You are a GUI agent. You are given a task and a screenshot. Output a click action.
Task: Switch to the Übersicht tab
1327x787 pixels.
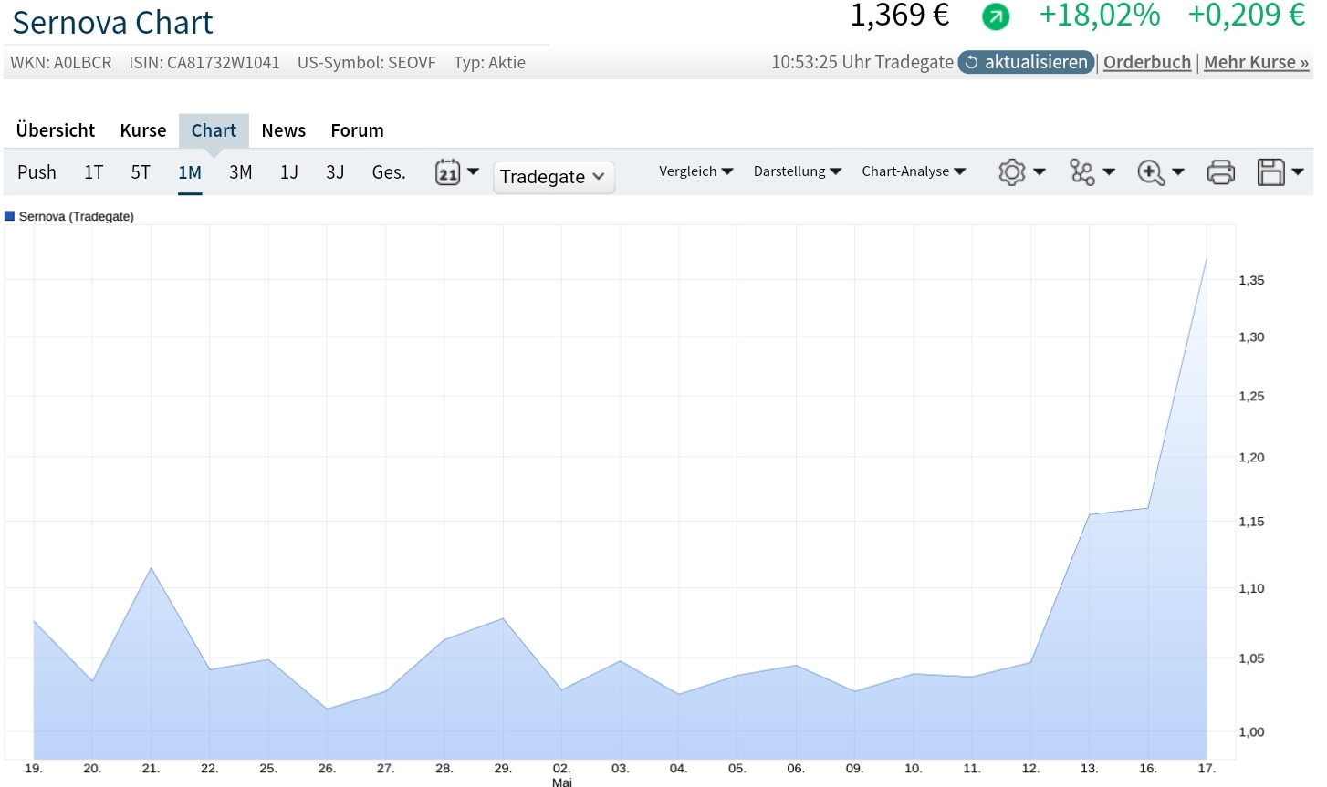pyautogui.click(x=56, y=130)
